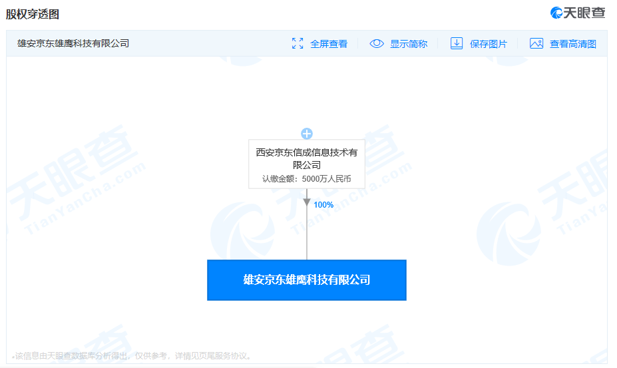This screenshot has width=617, height=368.
Task: Click the 股权穿透图 heading
Action: 32,14
